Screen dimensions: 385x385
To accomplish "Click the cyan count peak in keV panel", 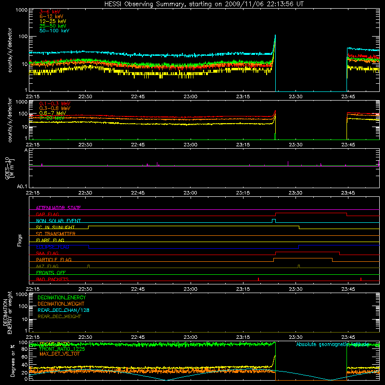I will tap(275, 36).
